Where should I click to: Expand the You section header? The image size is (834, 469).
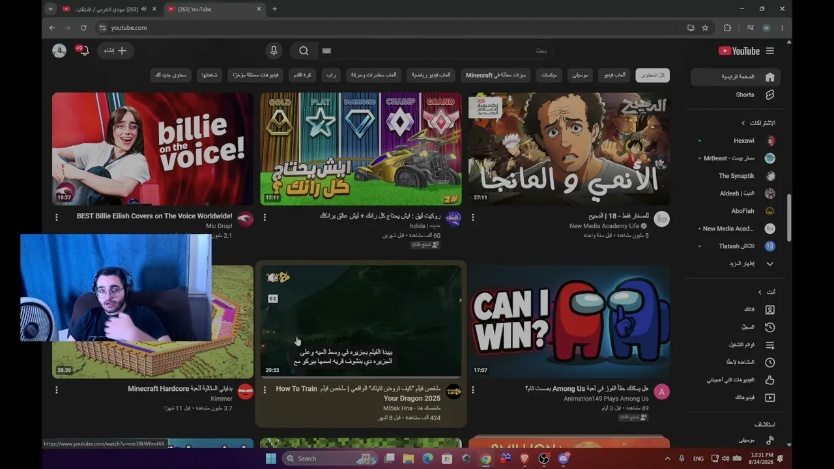click(766, 292)
